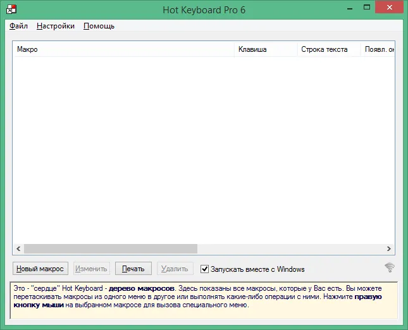This screenshot has width=408, height=330.
Task: Click the wireless signal icon near the bottom right
Action: (x=390, y=267)
